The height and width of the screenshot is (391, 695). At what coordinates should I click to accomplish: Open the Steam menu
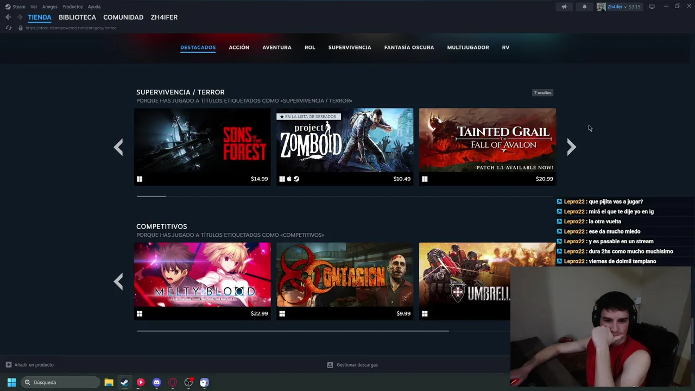pos(19,7)
